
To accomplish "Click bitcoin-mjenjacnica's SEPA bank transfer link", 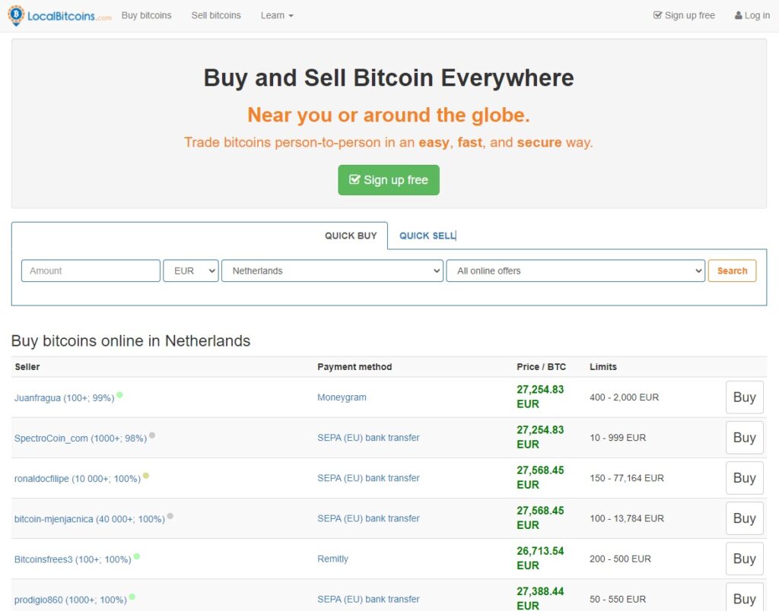I will pyautogui.click(x=368, y=518).
